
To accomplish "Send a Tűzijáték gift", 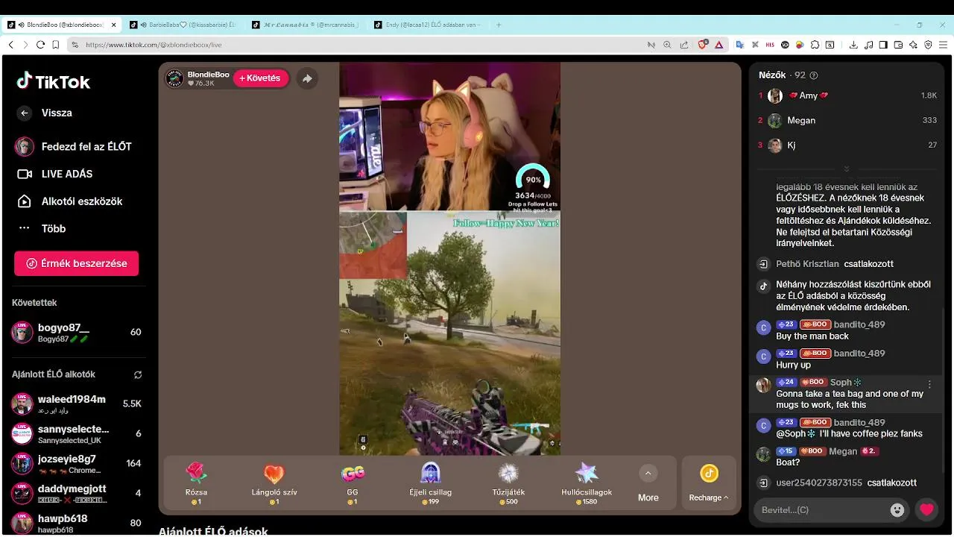I will (508, 483).
